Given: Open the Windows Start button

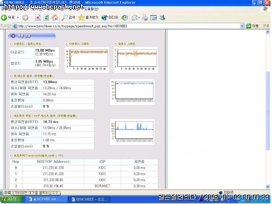Looking at the screenshot, I should [11, 199].
